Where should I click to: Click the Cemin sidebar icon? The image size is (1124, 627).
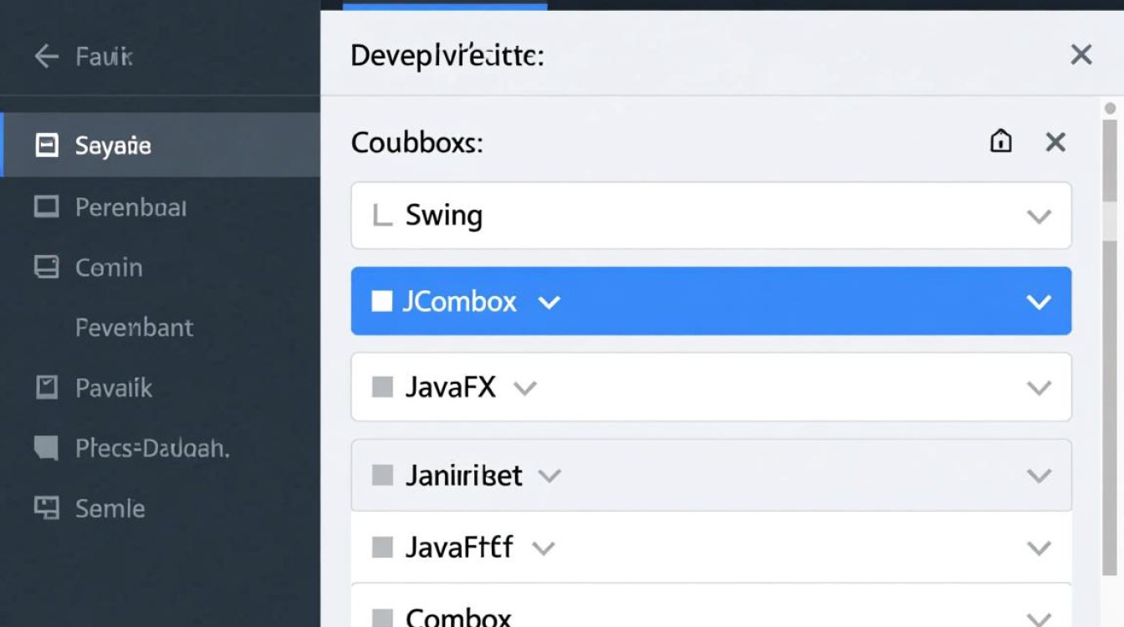[x=47, y=268]
